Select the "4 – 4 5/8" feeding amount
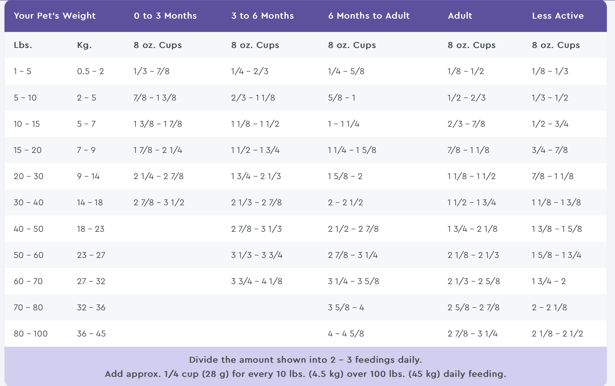 click(x=346, y=334)
